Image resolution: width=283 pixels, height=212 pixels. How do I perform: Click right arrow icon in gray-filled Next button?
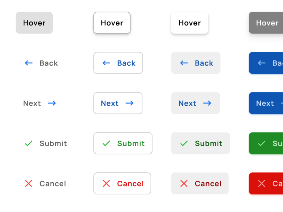pyautogui.click(x=207, y=103)
